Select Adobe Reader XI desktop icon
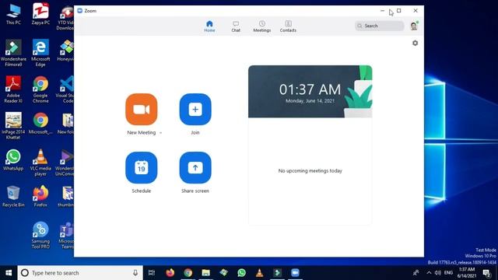The height and width of the screenshot is (280, 498). pyautogui.click(x=13, y=89)
